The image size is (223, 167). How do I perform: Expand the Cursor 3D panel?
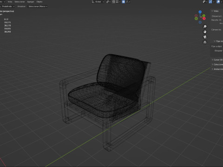pyautogui.click(x=217, y=60)
